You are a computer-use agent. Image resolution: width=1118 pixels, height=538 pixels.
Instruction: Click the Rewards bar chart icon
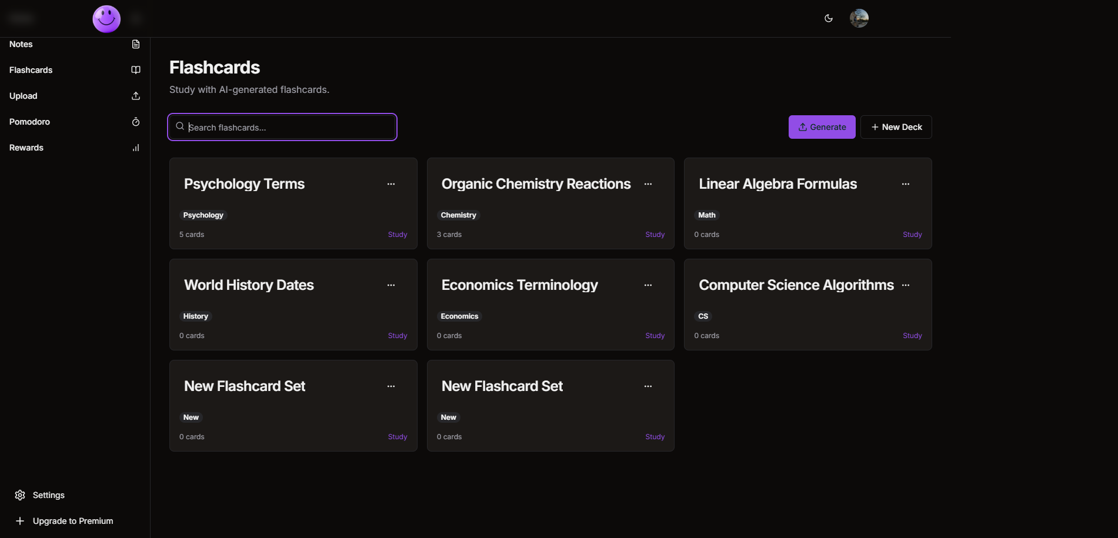(x=136, y=148)
